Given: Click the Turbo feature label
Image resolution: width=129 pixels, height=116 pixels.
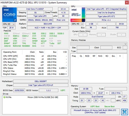Looking at the screenshot, I should [52, 43].
